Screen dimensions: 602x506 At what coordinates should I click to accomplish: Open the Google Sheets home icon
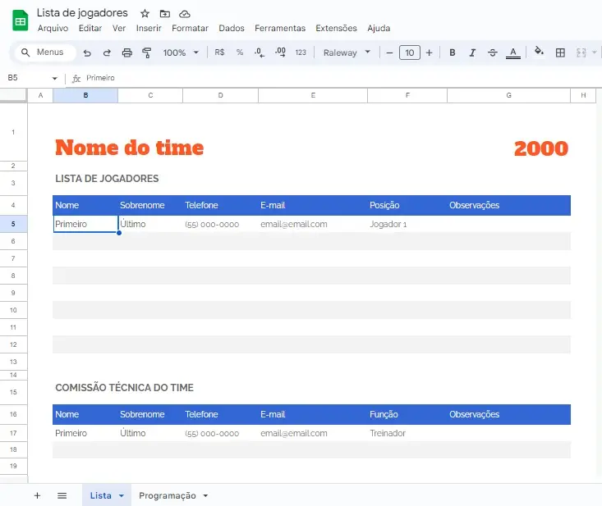(x=21, y=21)
